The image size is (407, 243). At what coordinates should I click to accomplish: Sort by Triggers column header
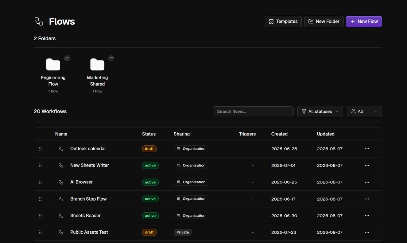(247, 134)
